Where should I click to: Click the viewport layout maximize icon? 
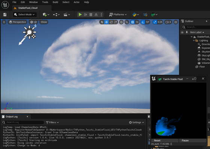pyautogui.click(x=176, y=22)
